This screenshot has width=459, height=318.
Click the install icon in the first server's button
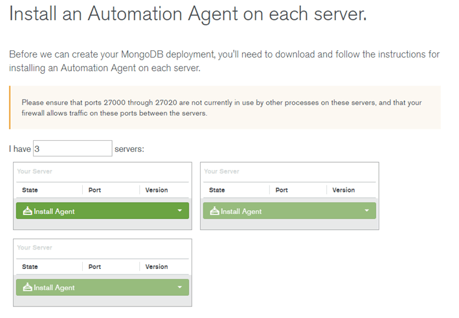[x=27, y=211]
